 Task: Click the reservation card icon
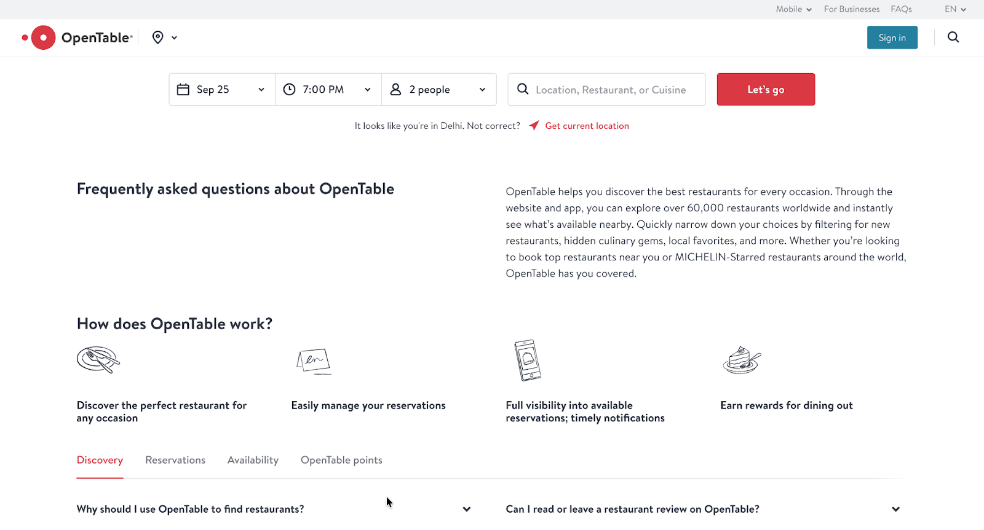pyautogui.click(x=314, y=361)
